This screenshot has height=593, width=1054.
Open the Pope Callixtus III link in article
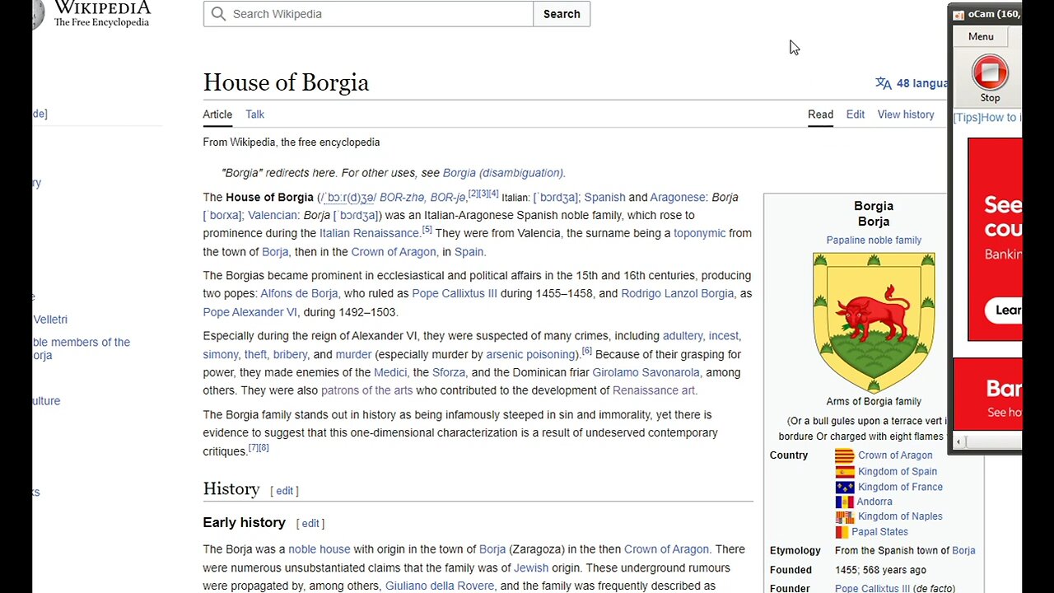(455, 293)
